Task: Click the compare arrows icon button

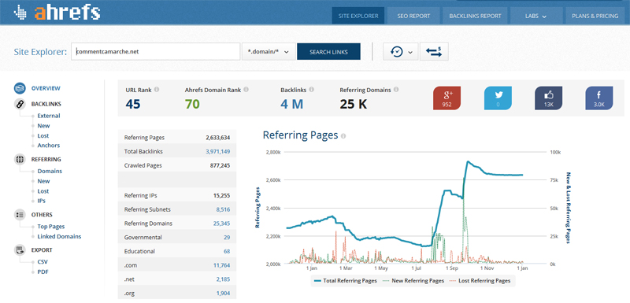Action: [434, 52]
